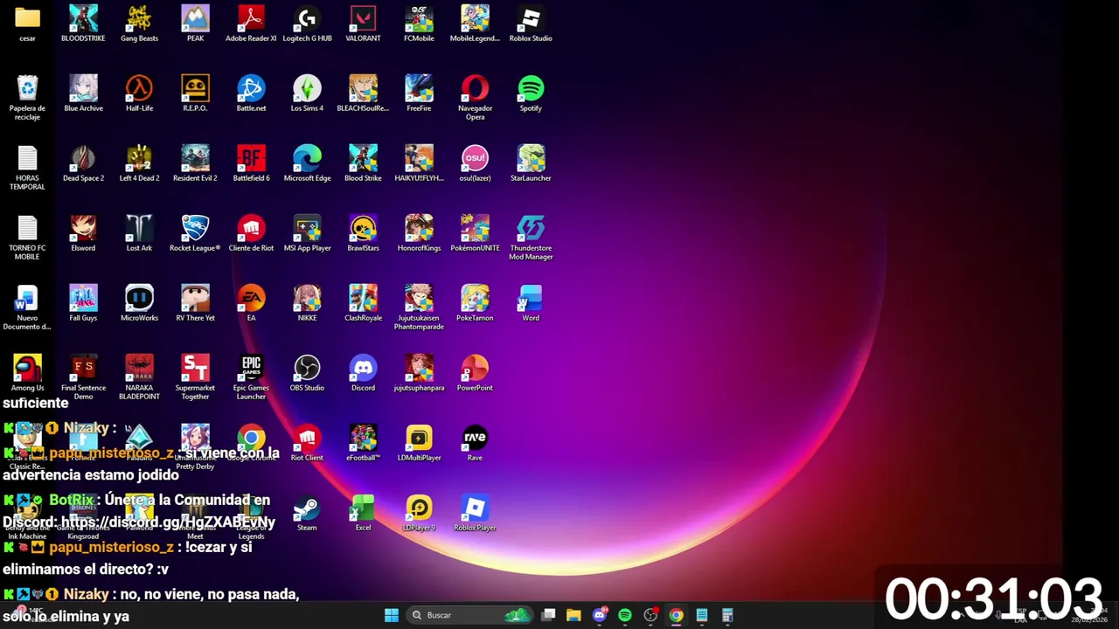Launch BrawlStars from the desktop
This screenshot has width=1119, height=629.
[363, 233]
